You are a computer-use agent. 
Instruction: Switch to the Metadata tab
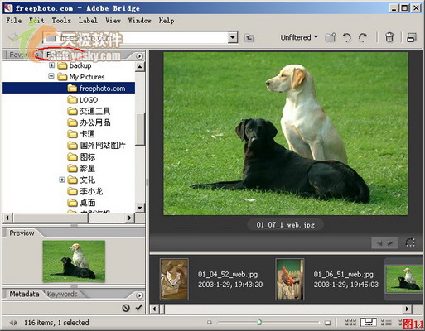(24, 294)
